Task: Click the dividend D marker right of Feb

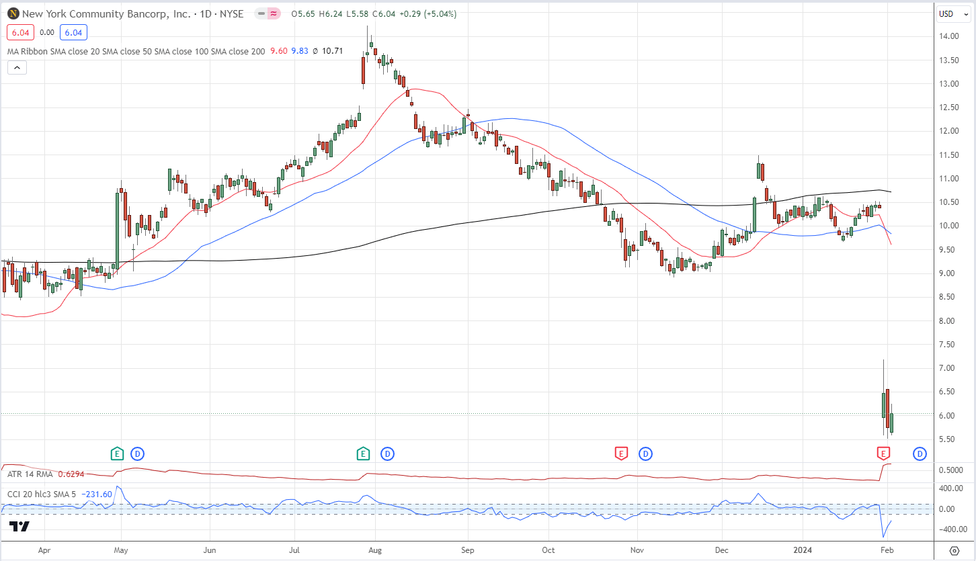Action: 919,454
